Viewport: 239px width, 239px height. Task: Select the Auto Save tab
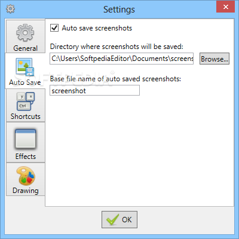(25, 71)
